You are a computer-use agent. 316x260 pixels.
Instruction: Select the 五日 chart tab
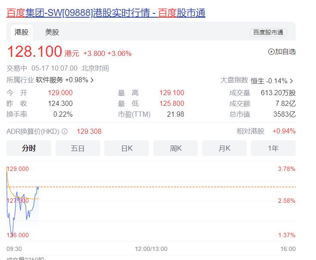coord(78,149)
